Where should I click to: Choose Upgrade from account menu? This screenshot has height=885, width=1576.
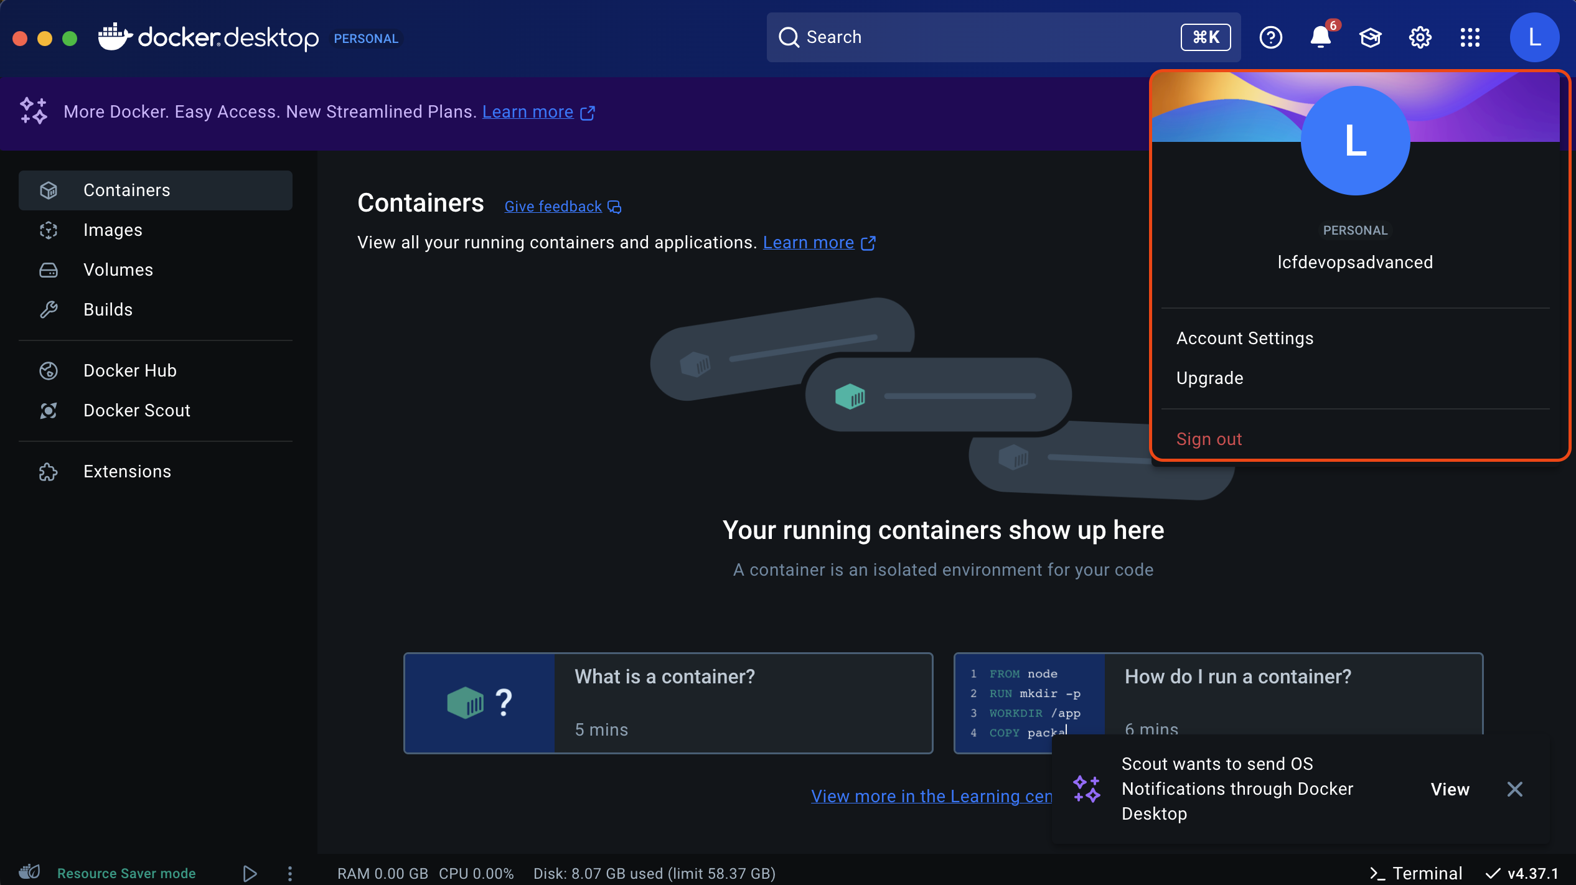pyautogui.click(x=1209, y=378)
